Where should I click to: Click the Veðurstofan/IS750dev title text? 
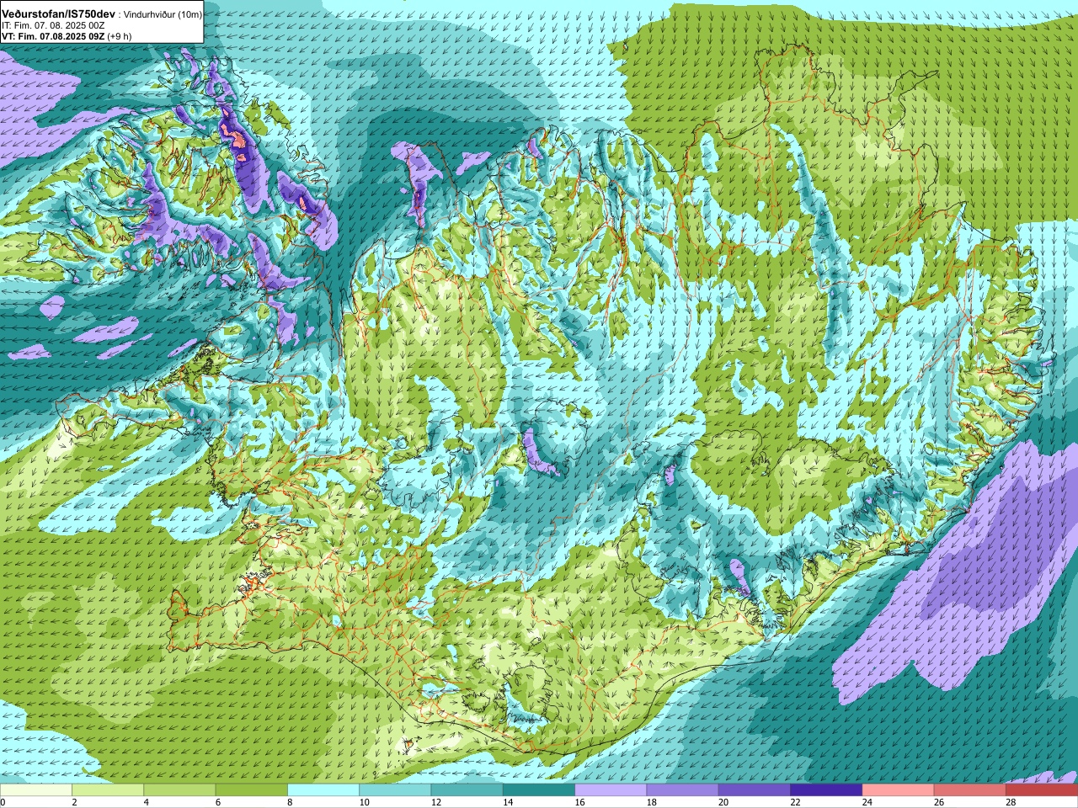59,14
